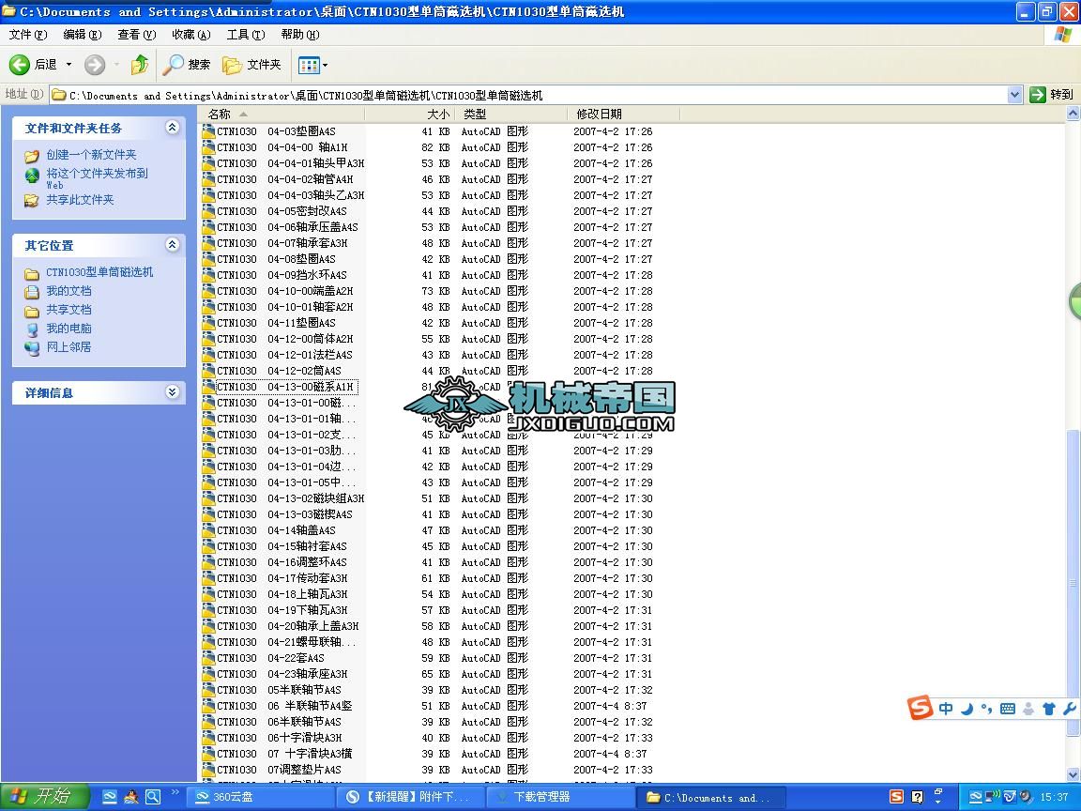Click the volume icon in system tray
Viewport: 1081px width, 811px height.
[1025, 797]
